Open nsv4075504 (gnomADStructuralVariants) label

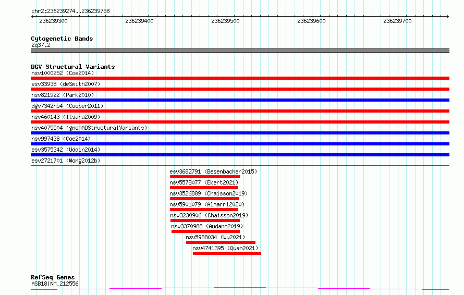[89, 128]
